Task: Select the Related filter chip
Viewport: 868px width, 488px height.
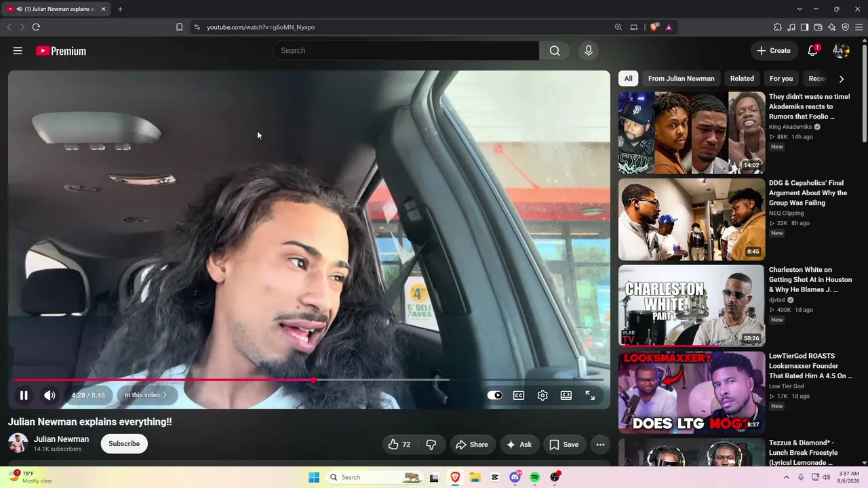Action: pyautogui.click(x=742, y=79)
